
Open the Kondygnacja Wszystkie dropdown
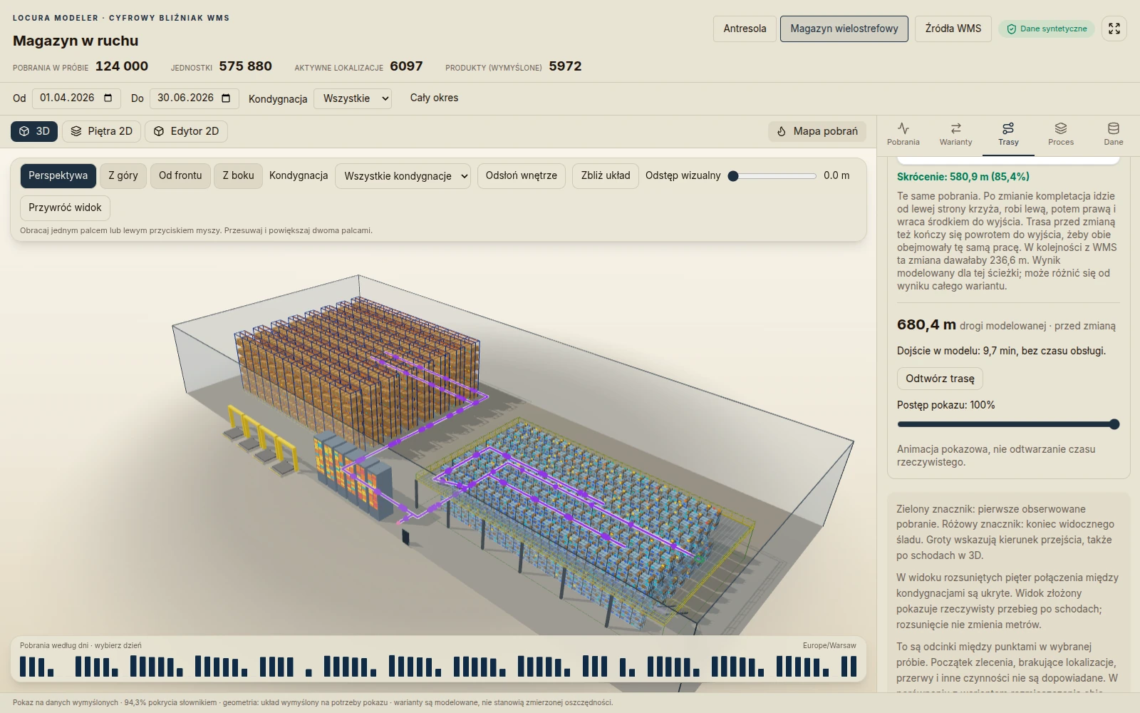(353, 98)
